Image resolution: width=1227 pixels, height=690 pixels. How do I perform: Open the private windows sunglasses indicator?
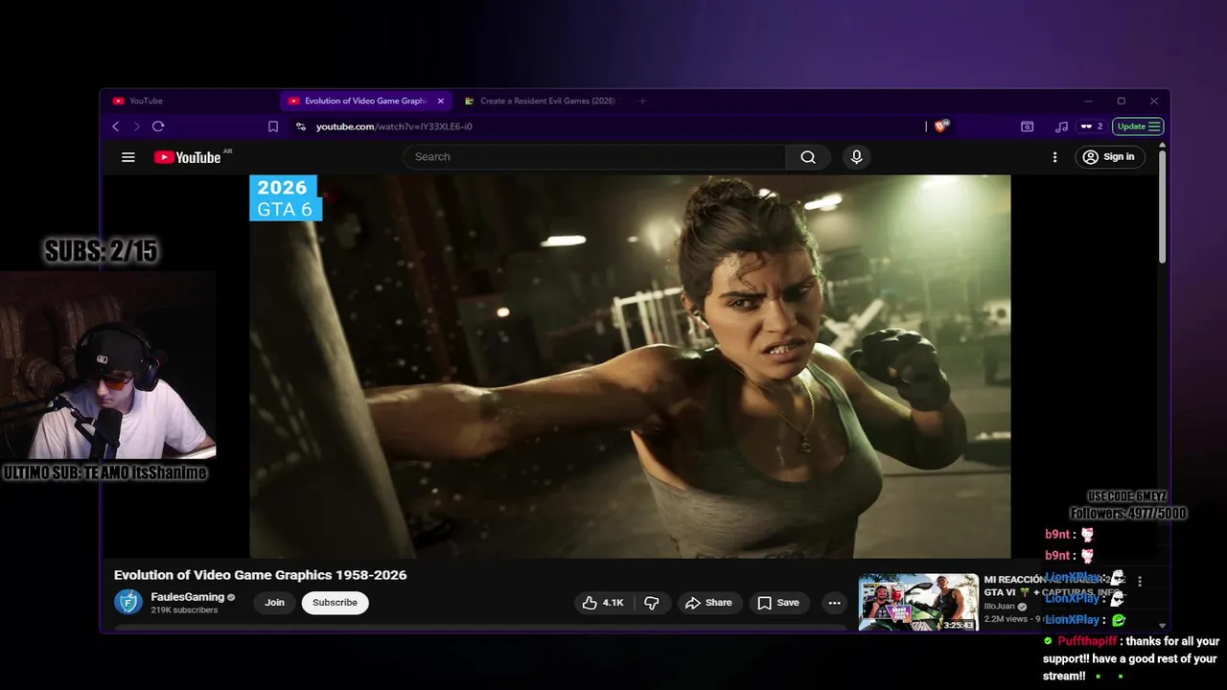pos(1091,126)
